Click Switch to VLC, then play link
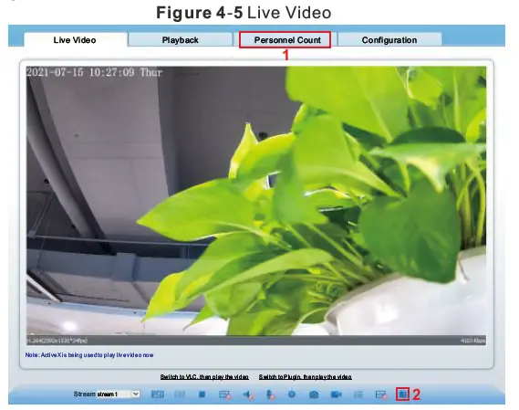The width and height of the screenshot is (519, 410). [x=204, y=377]
